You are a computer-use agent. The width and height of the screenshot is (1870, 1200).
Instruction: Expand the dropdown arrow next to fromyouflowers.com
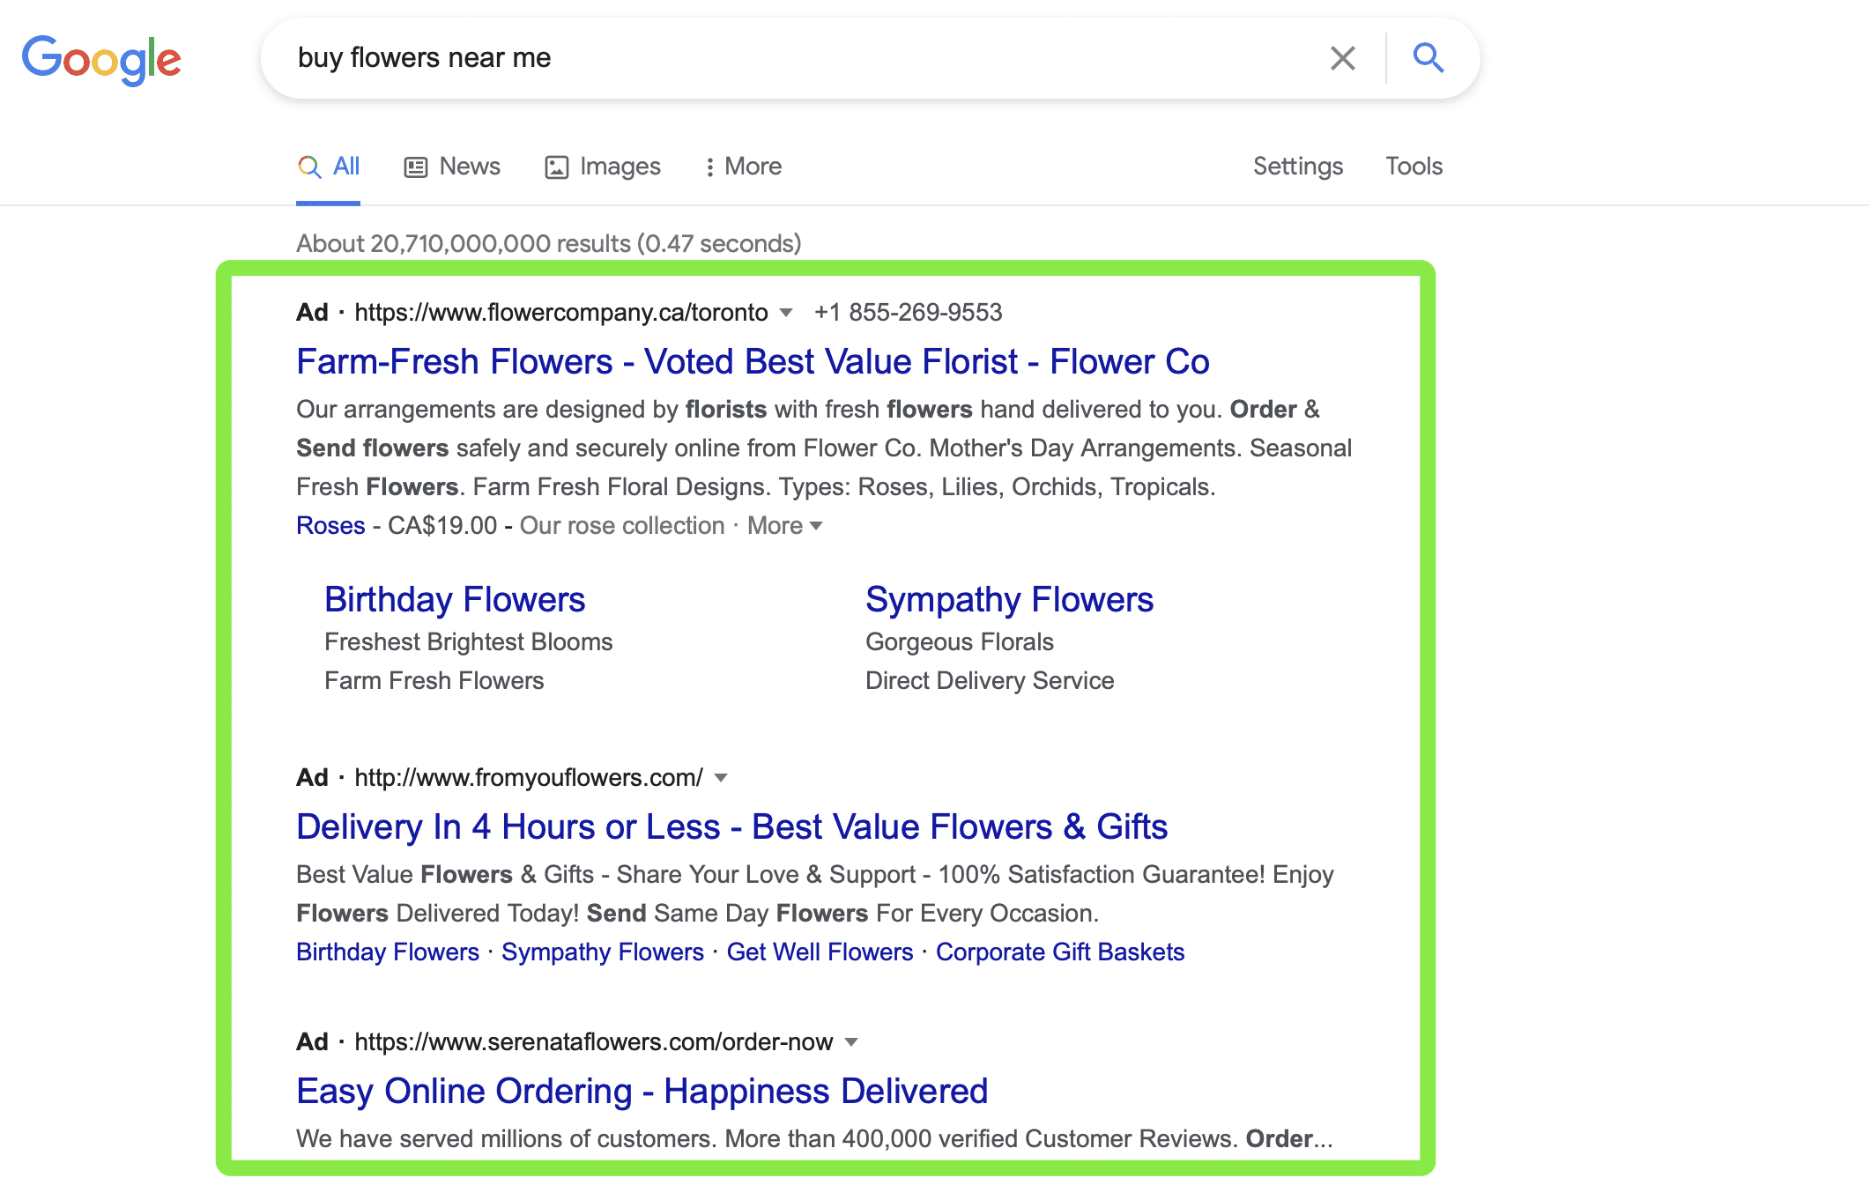click(721, 778)
